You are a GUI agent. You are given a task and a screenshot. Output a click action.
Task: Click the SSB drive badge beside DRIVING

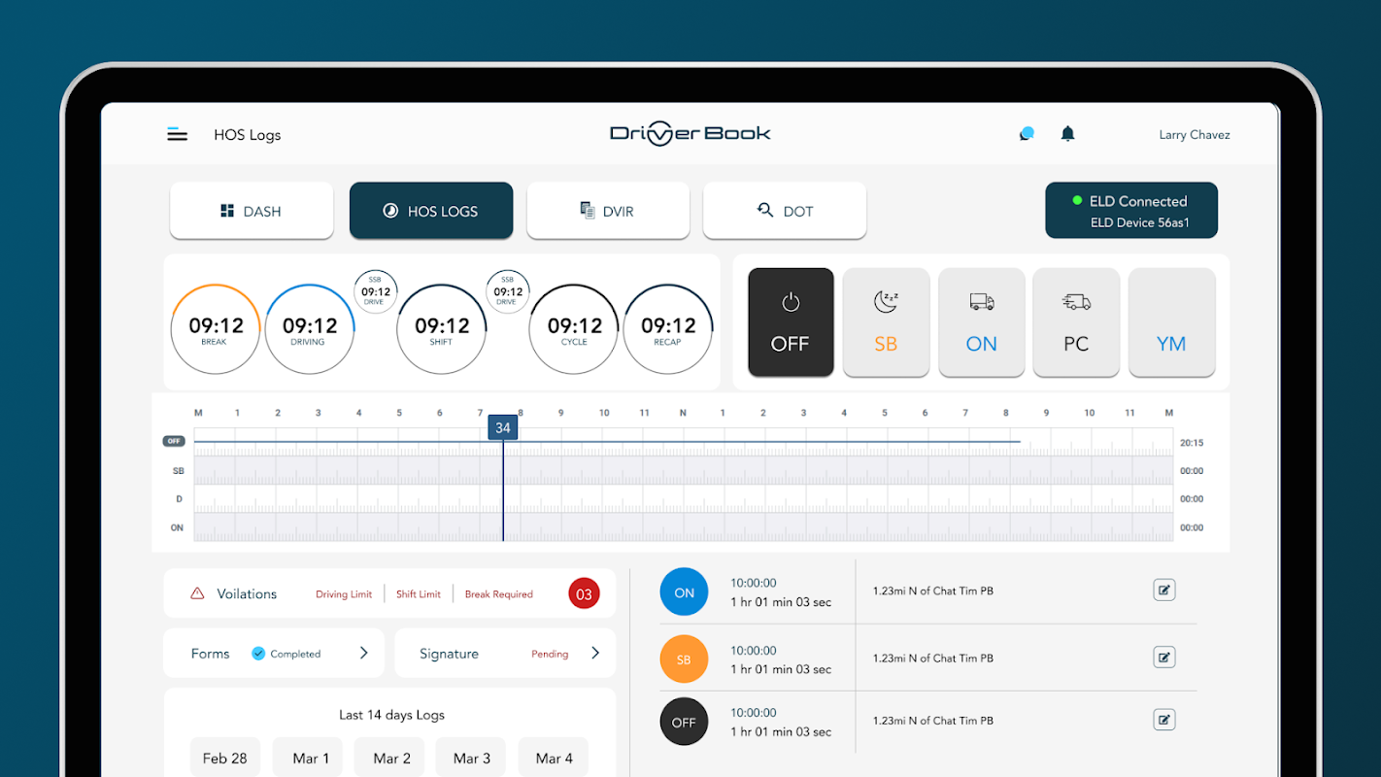coord(375,291)
